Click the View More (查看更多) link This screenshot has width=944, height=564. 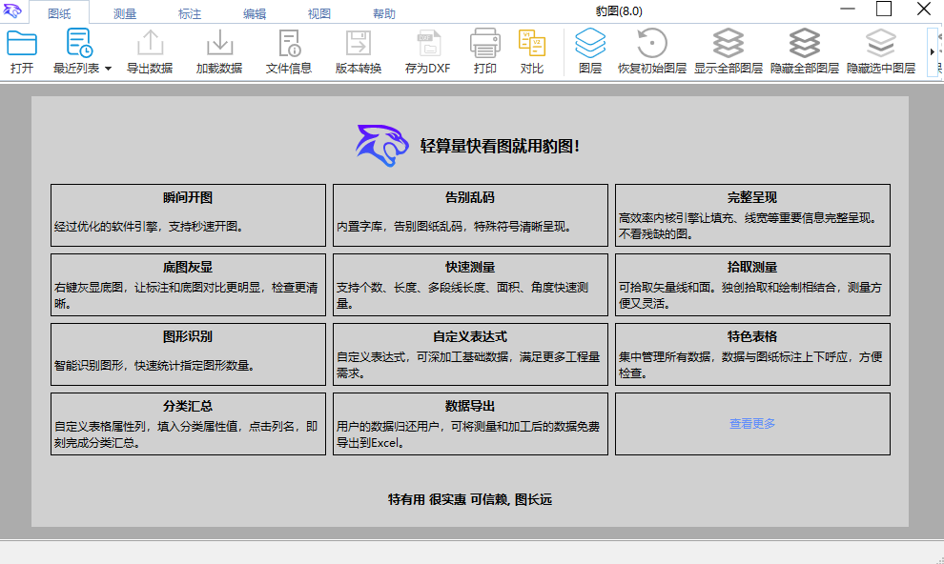tap(752, 424)
